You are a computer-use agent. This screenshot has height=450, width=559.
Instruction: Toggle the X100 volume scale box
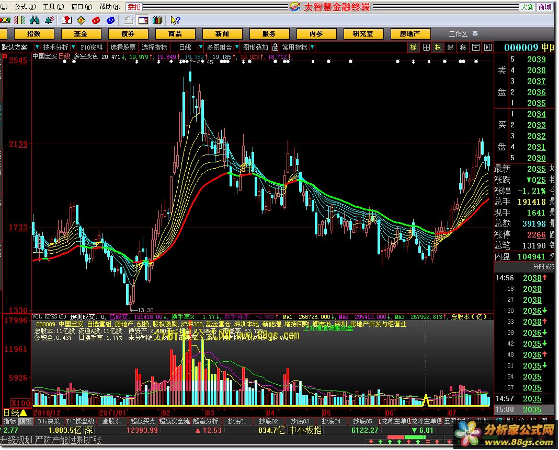(x=21, y=404)
